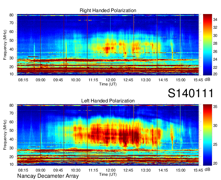
Task: Click "10:30" time tick under Right Handed plot
Action: [75, 80]
